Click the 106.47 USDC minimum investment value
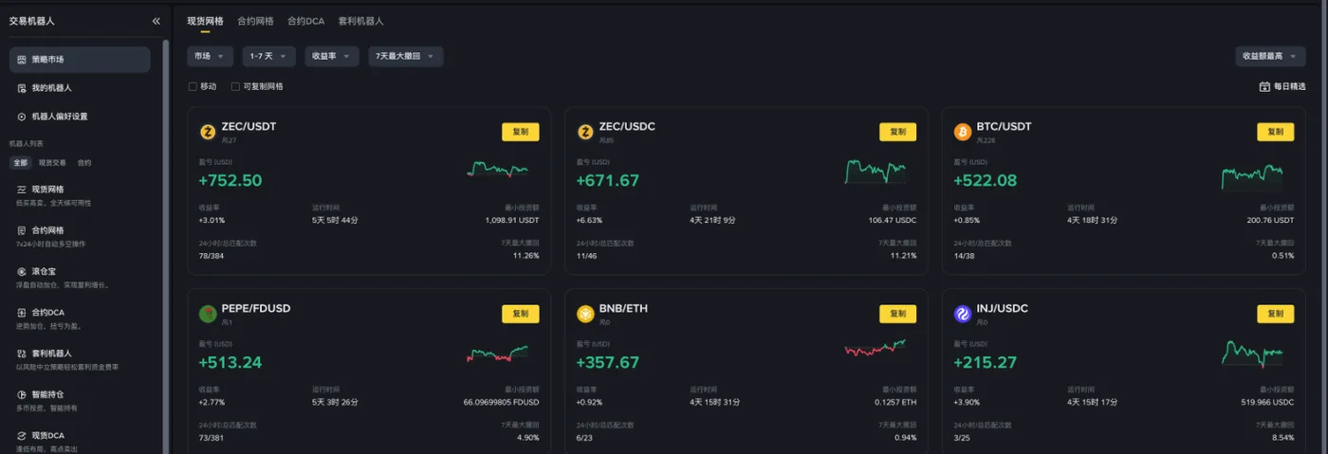Image resolution: width=1328 pixels, height=454 pixels. pos(893,220)
